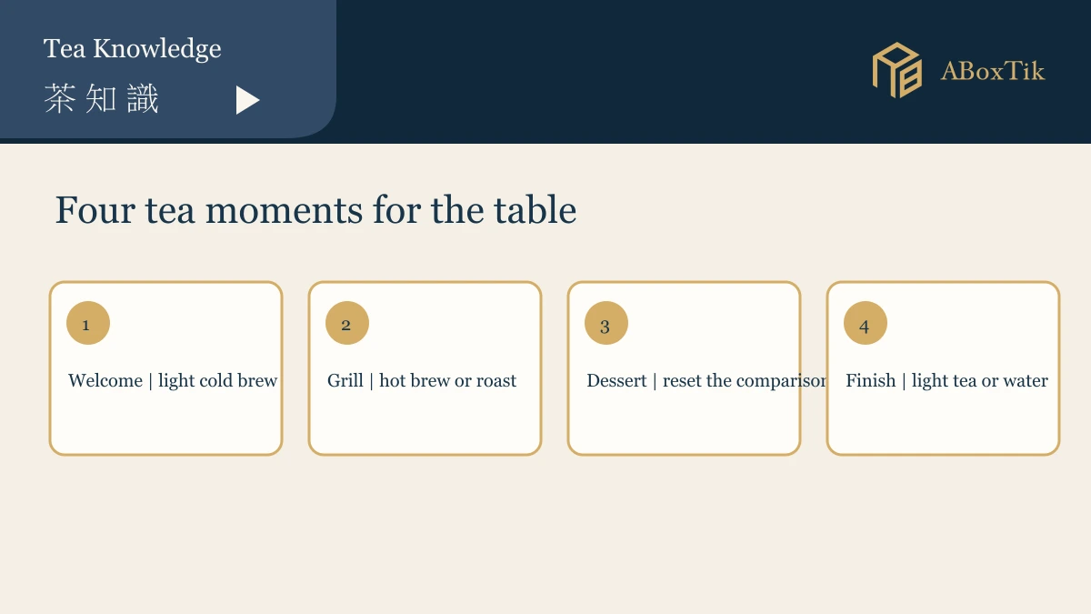The width and height of the screenshot is (1091, 614).
Task: Click the white play triangle icon
Action: tap(247, 100)
